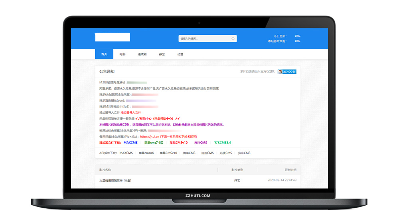Focus the keyword search input field
Screen dimensions: 399x210
coord(203,39)
